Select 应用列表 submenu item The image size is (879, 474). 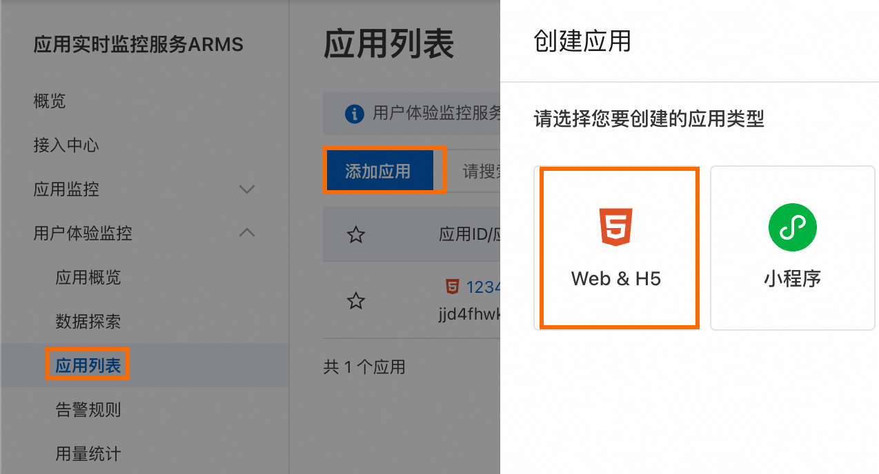click(x=88, y=366)
